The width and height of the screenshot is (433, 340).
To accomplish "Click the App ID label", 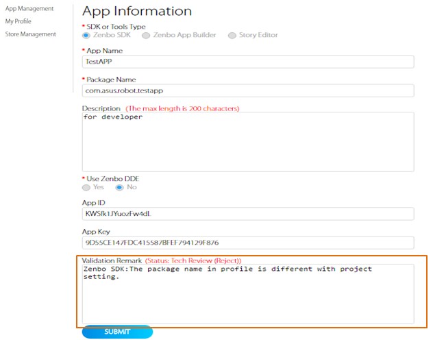I will tap(94, 203).
